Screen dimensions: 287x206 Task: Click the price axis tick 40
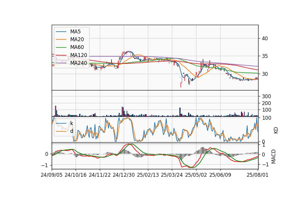tap(265, 39)
